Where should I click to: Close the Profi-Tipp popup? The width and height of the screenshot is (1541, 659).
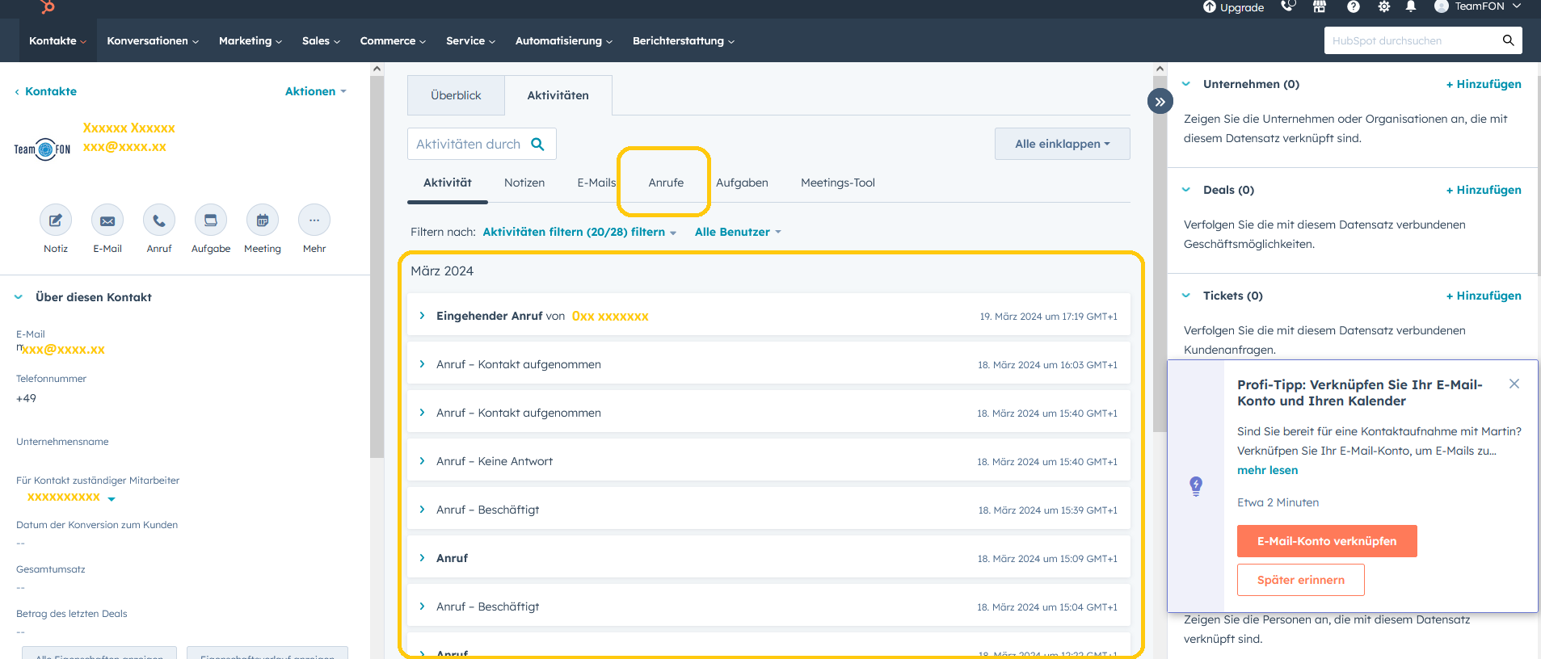[1514, 384]
